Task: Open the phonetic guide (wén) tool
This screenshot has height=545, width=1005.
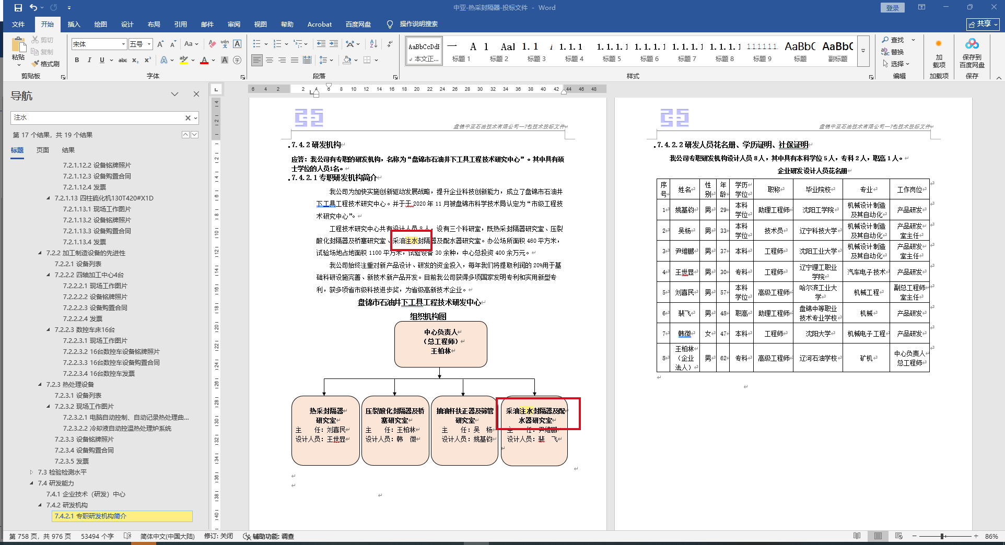Action: 225,44
